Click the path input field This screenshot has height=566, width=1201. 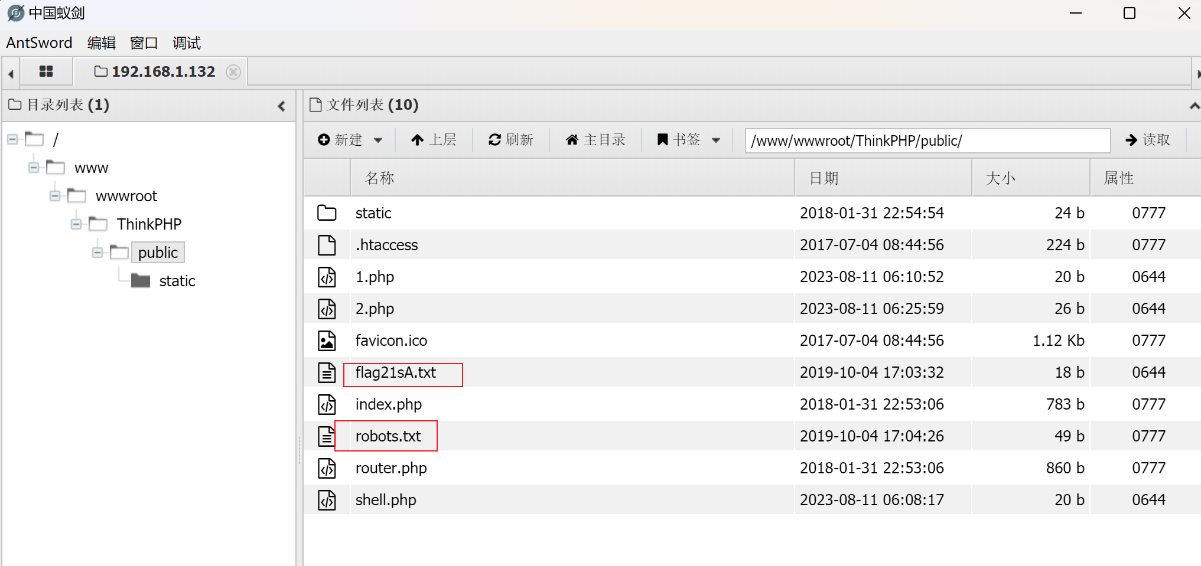927,140
